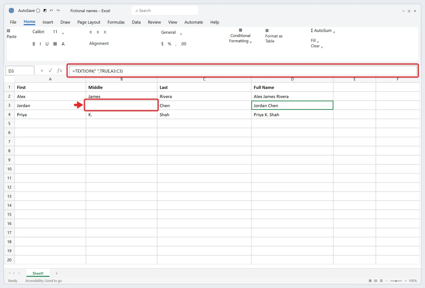Screen dimensions: 425x288
Task: Open the Review tab
Action: (155, 22)
